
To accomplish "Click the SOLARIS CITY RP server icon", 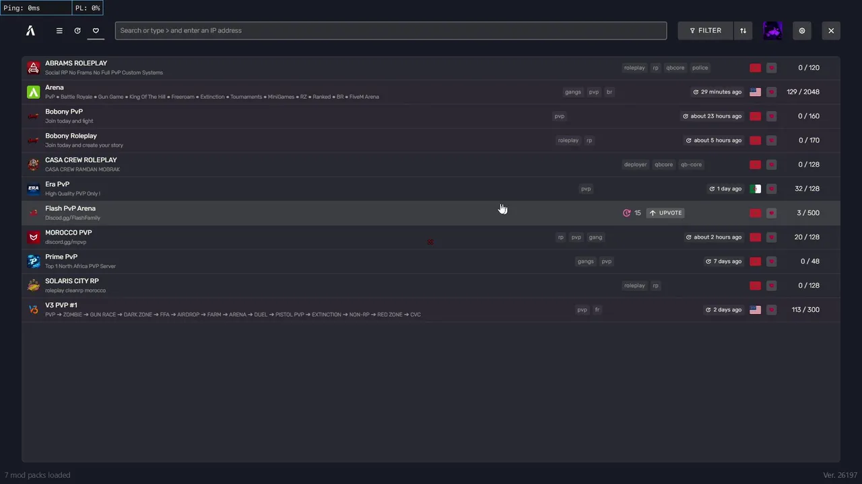I will point(33,285).
